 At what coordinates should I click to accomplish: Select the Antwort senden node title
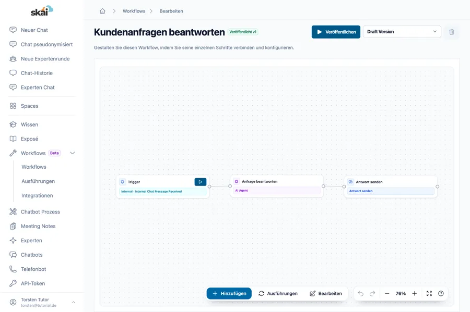[369, 182]
